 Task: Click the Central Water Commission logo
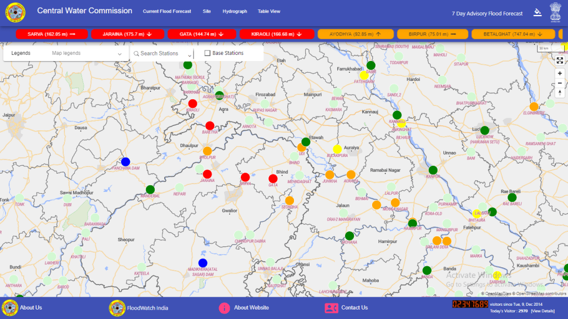[16, 12]
